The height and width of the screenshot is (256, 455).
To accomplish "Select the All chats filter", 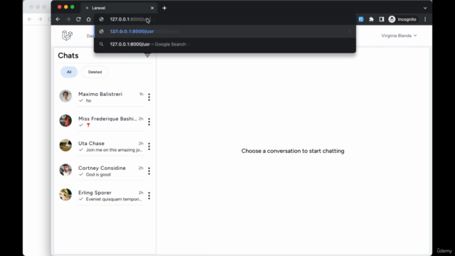I will (x=69, y=72).
